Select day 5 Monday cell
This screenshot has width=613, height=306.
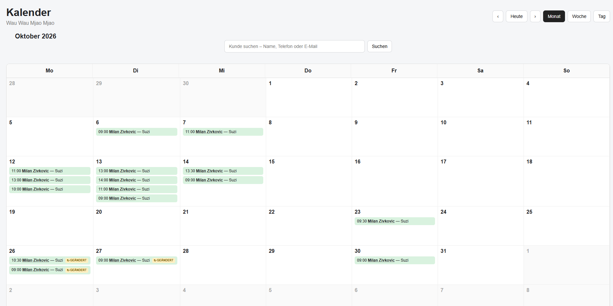[50, 136]
